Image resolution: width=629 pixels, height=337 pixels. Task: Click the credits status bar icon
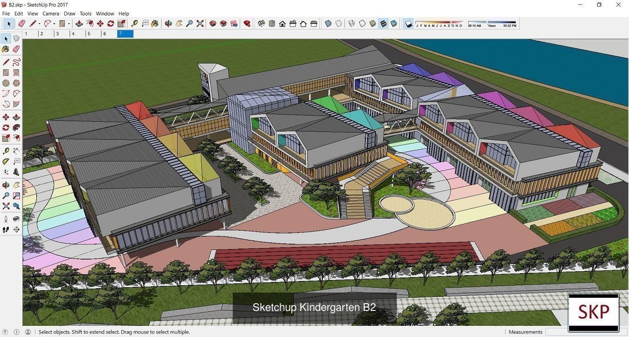tap(16, 332)
